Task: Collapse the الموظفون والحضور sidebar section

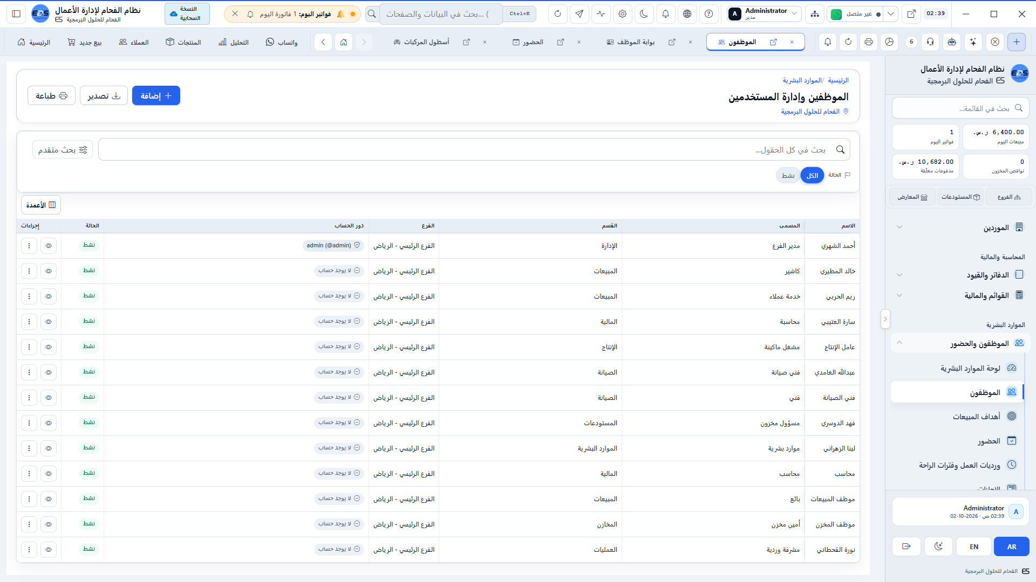Action: click(x=960, y=343)
